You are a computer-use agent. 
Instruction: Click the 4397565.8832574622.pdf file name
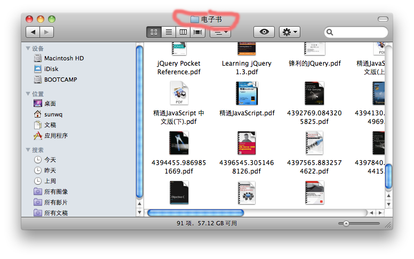pyautogui.click(x=314, y=167)
